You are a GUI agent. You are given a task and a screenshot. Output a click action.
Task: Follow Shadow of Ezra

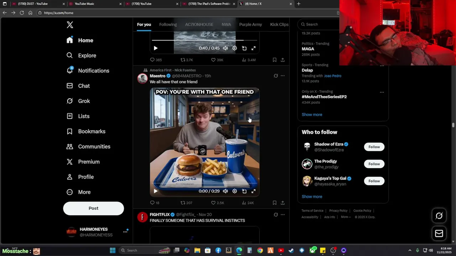[374, 147]
